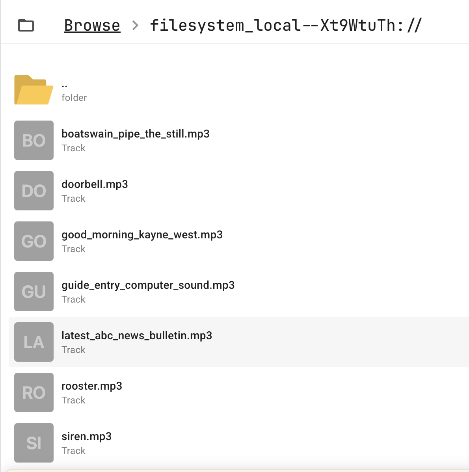Open guide_entry_computer_sound.mp3 track

pyautogui.click(x=148, y=285)
